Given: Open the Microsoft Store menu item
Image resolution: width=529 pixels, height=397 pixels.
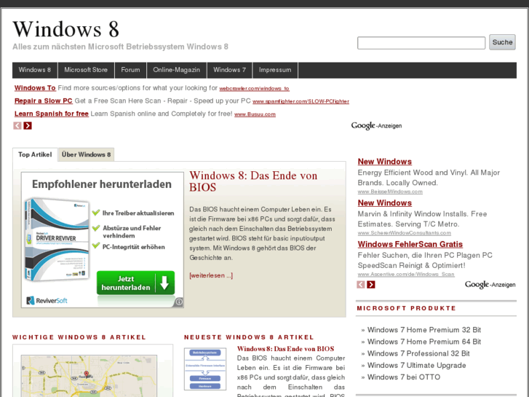Looking at the screenshot, I should (x=86, y=70).
